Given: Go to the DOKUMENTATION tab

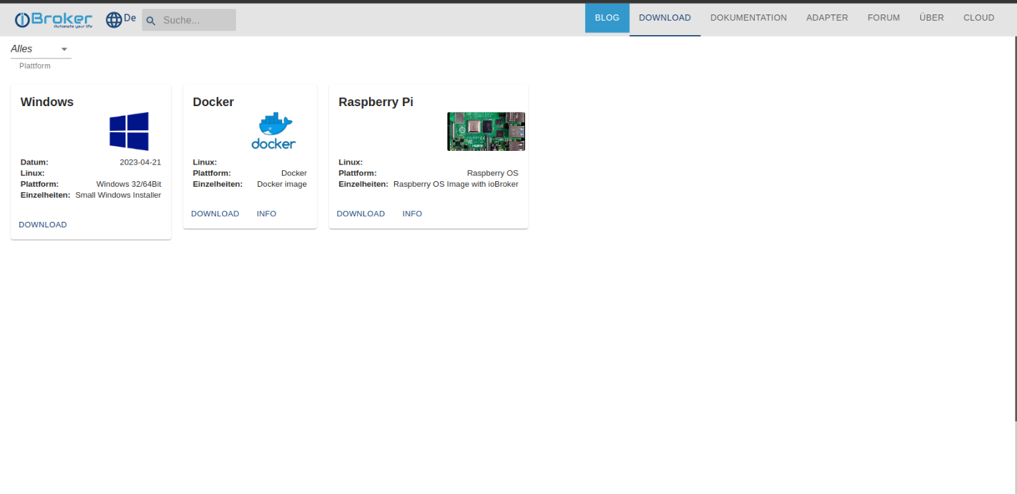Looking at the screenshot, I should tap(749, 18).
